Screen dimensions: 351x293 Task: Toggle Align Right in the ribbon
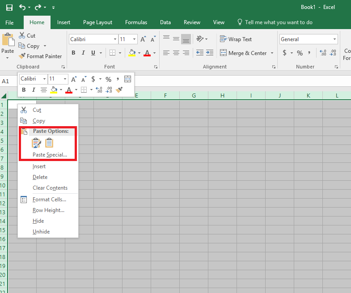coord(186,53)
